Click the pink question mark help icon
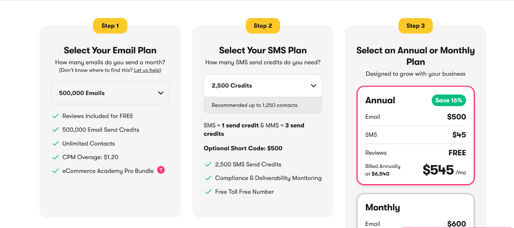The width and height of the screenshot is (514, 228). pos(161,170)
